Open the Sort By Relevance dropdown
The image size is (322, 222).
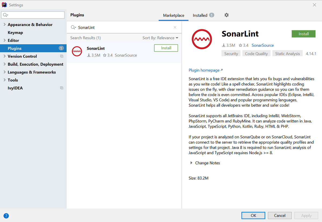160,38
